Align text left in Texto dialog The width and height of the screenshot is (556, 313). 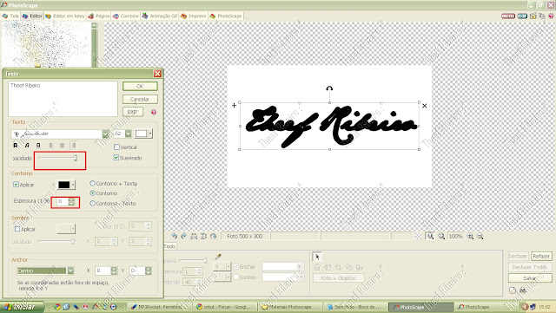coord(51,145)
